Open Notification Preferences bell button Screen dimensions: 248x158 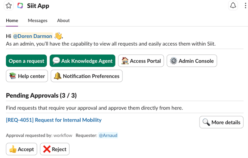pyautogui.click(x=87, y=76)
